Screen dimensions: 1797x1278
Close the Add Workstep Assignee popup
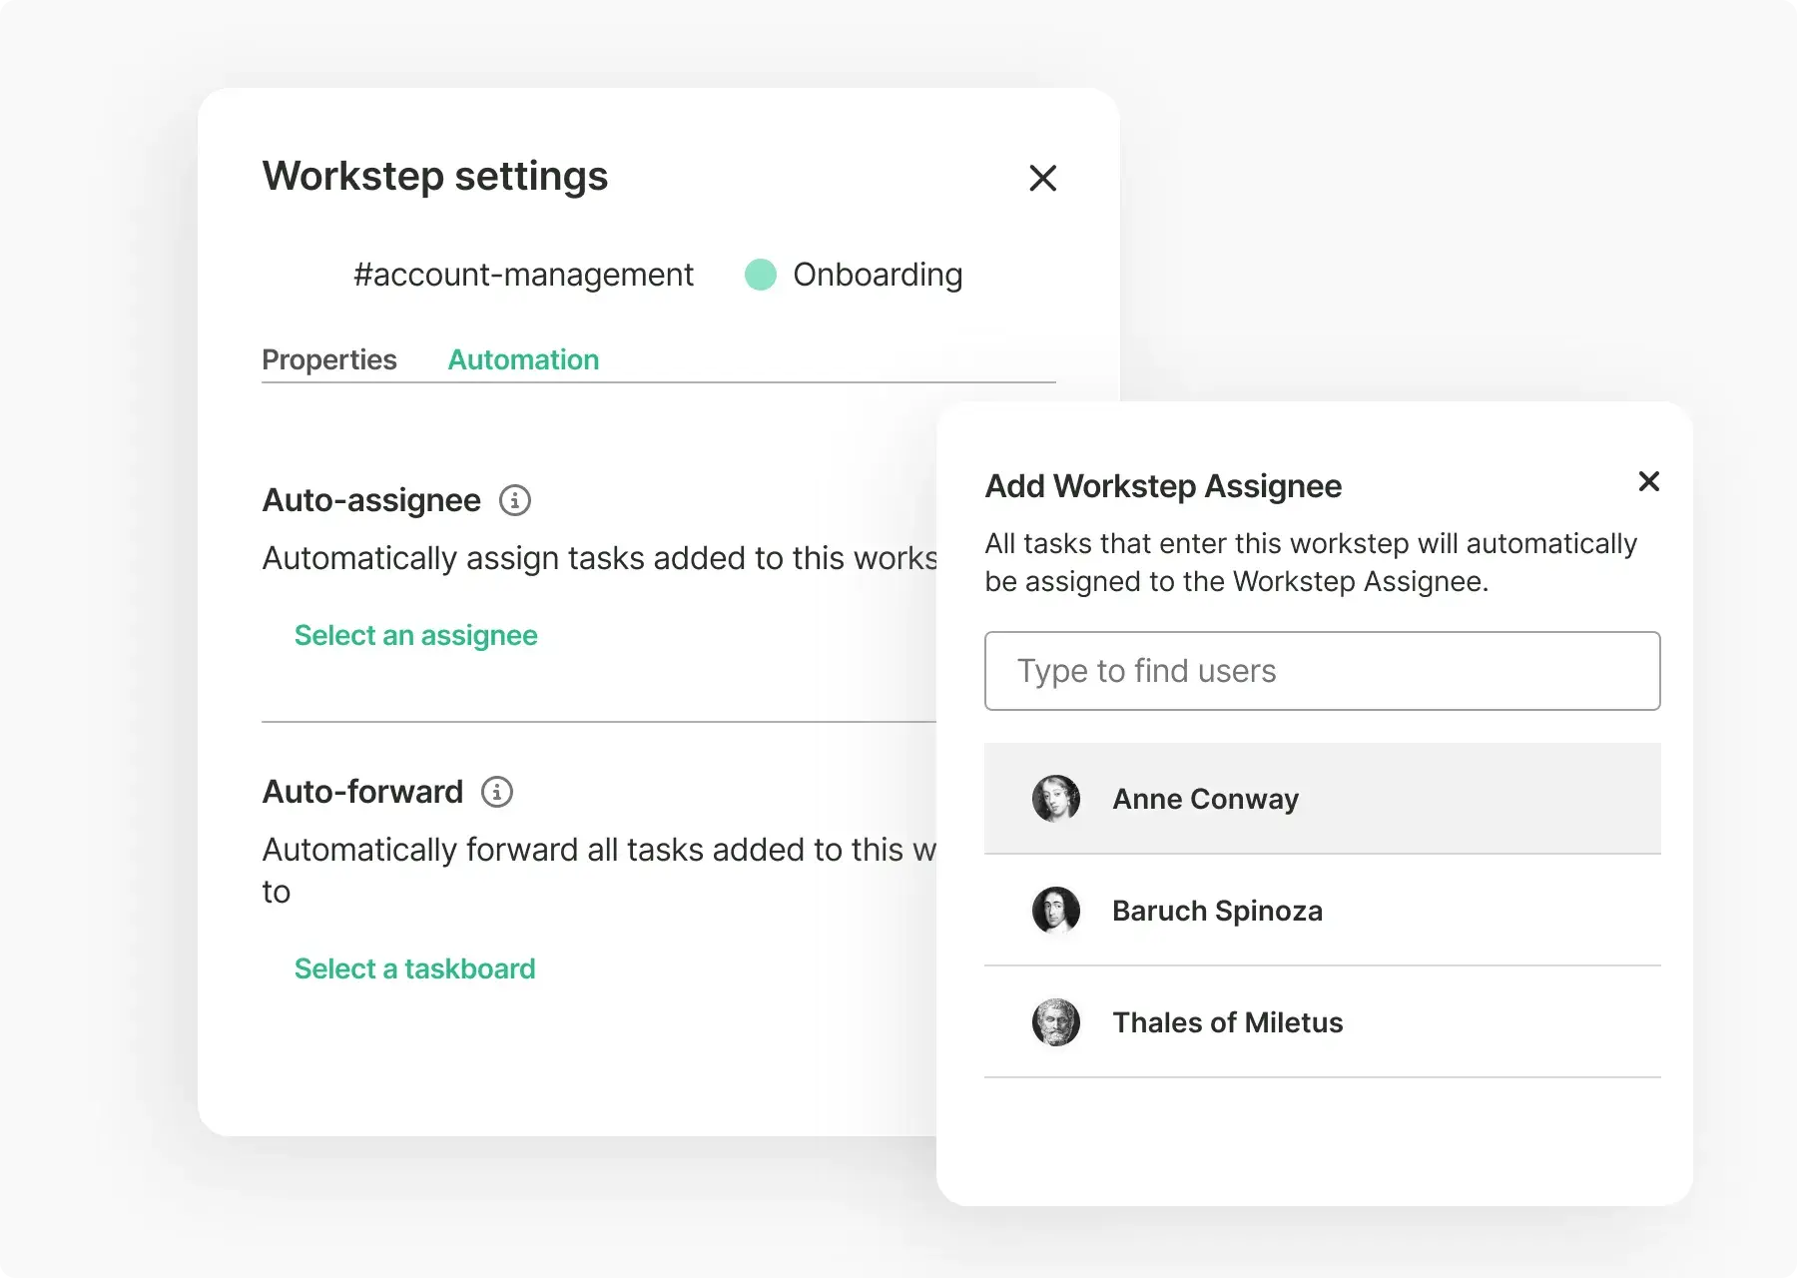[x=1648, y=482]
